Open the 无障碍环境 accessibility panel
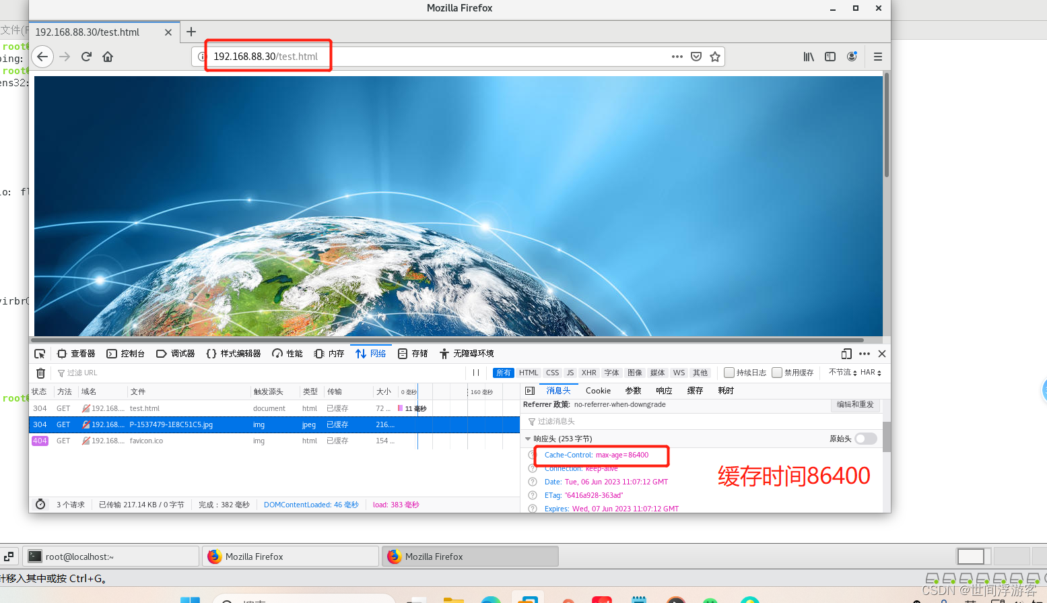 point(467,354)
